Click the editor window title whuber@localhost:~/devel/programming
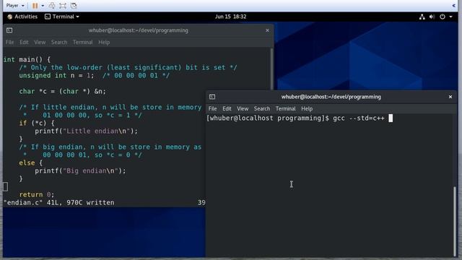 click(x=138, y=30)
